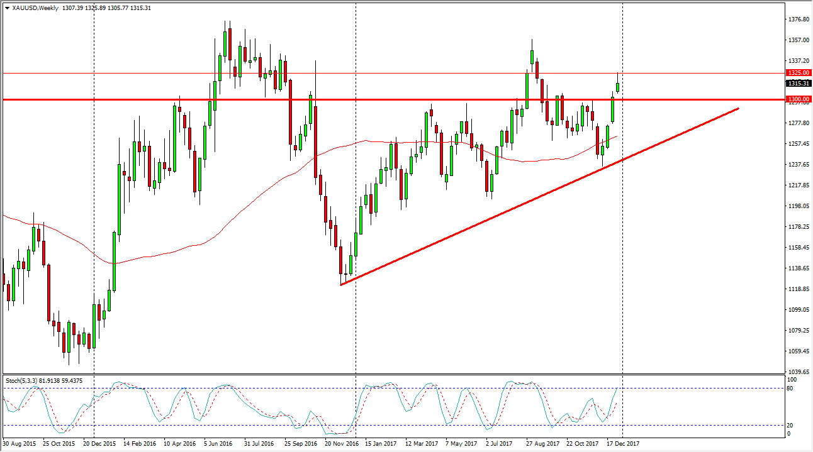The image size is (813, 452).
Task: Click the black 1315.31 current price tag
Action: click(x=797, y=83)
